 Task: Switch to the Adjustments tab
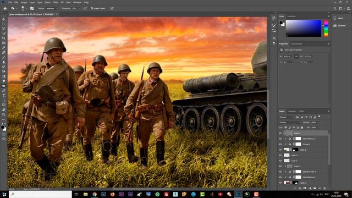pyautogui.click(x=297, y=44)
